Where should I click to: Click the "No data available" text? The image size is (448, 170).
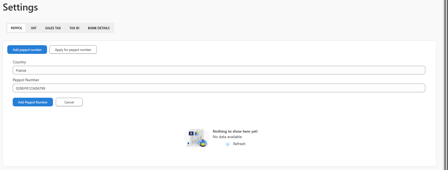pos(227,137)
